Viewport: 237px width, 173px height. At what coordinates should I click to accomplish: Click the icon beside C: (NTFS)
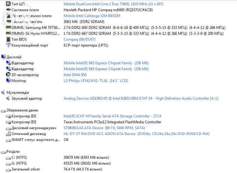pos(8,158)
